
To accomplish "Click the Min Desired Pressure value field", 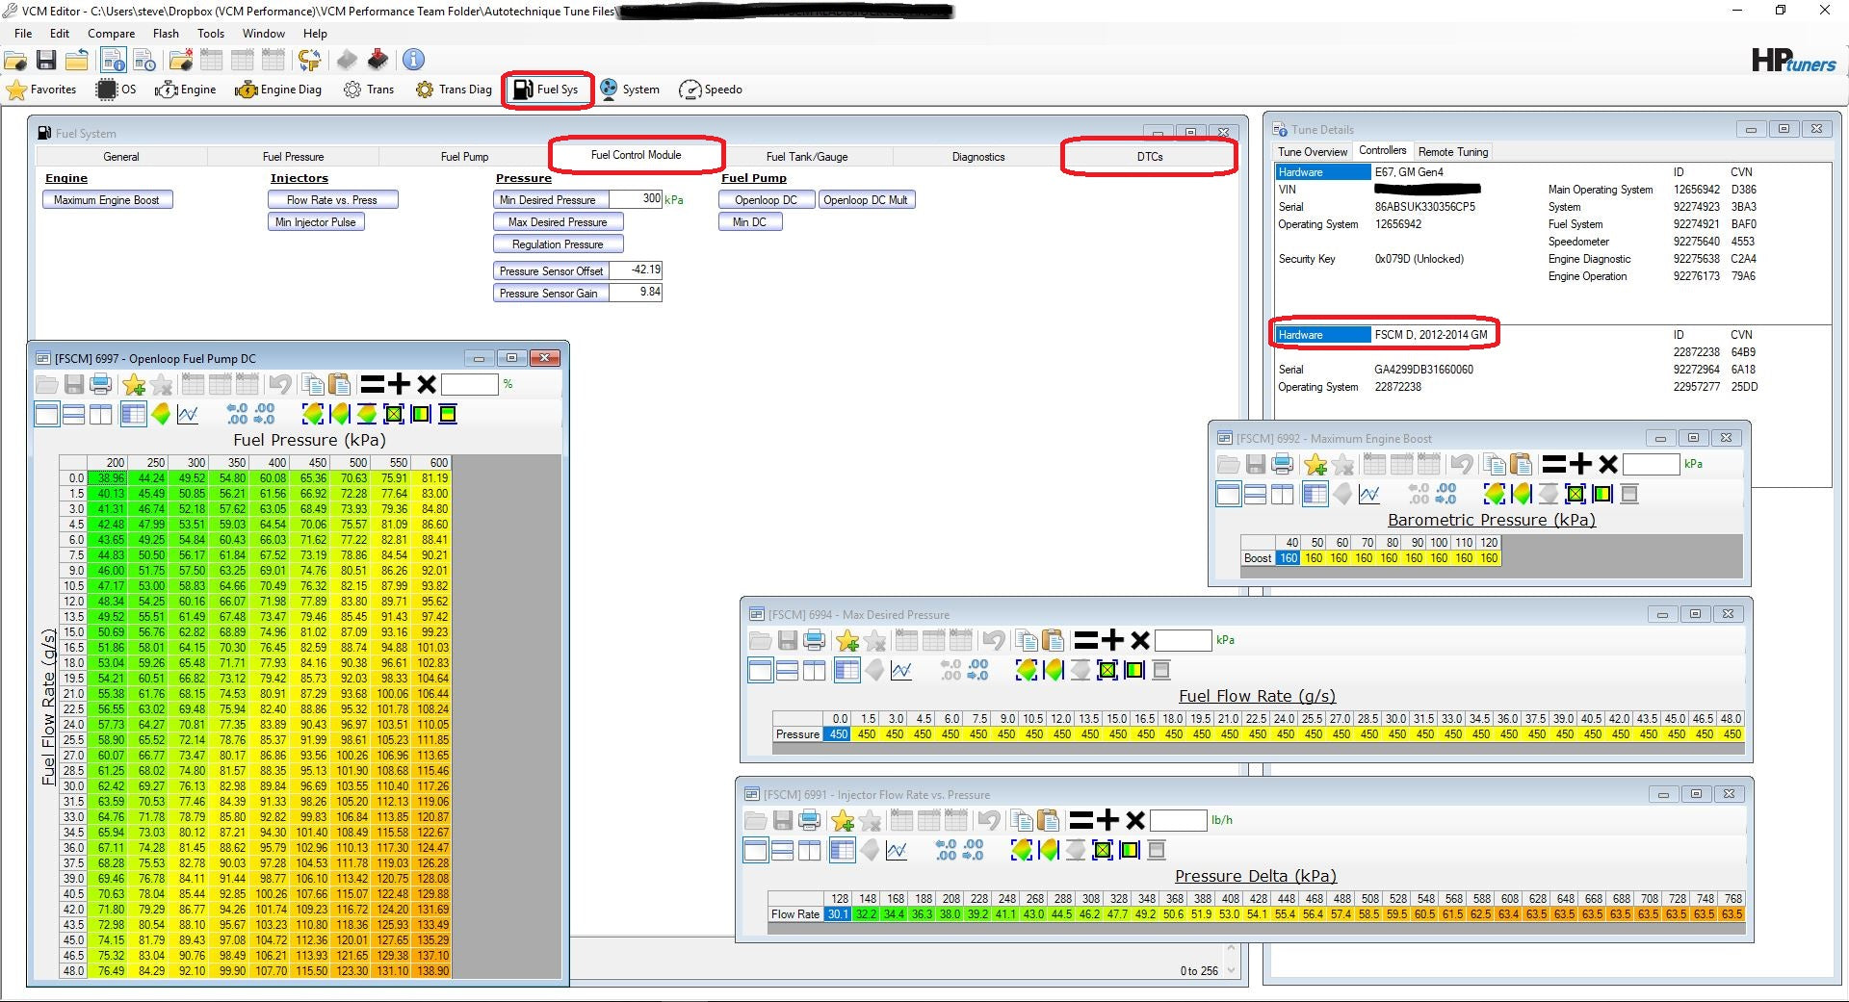I will [637, 199].
